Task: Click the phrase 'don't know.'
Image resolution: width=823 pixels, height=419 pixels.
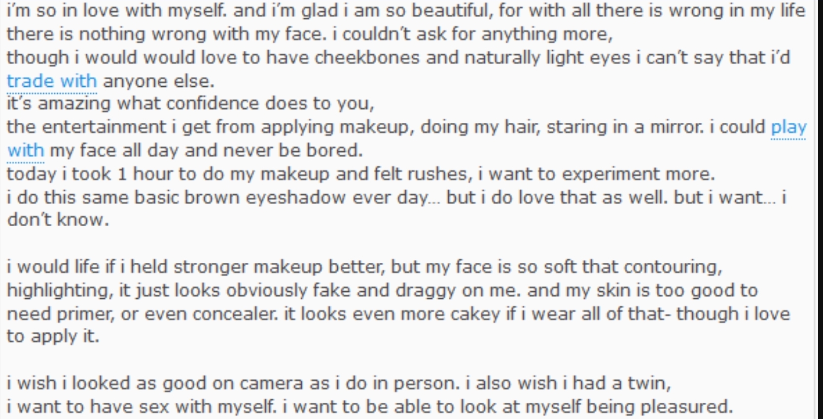Action: tap(58, 219)
